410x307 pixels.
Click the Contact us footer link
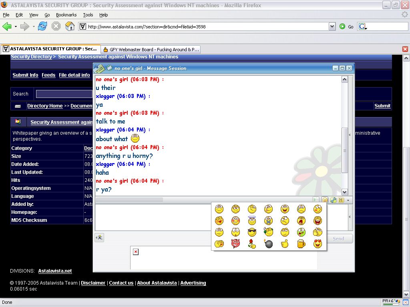pos(121,283)
